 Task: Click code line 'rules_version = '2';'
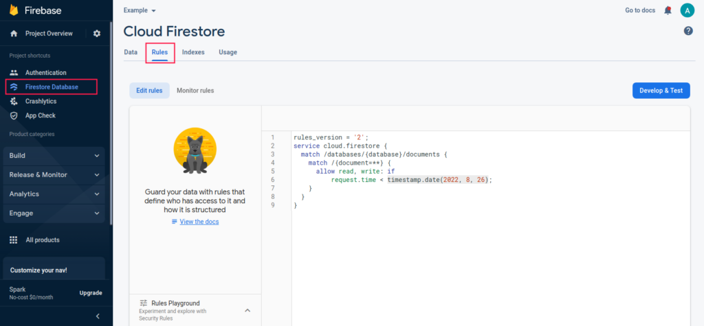tap(331, 137)
